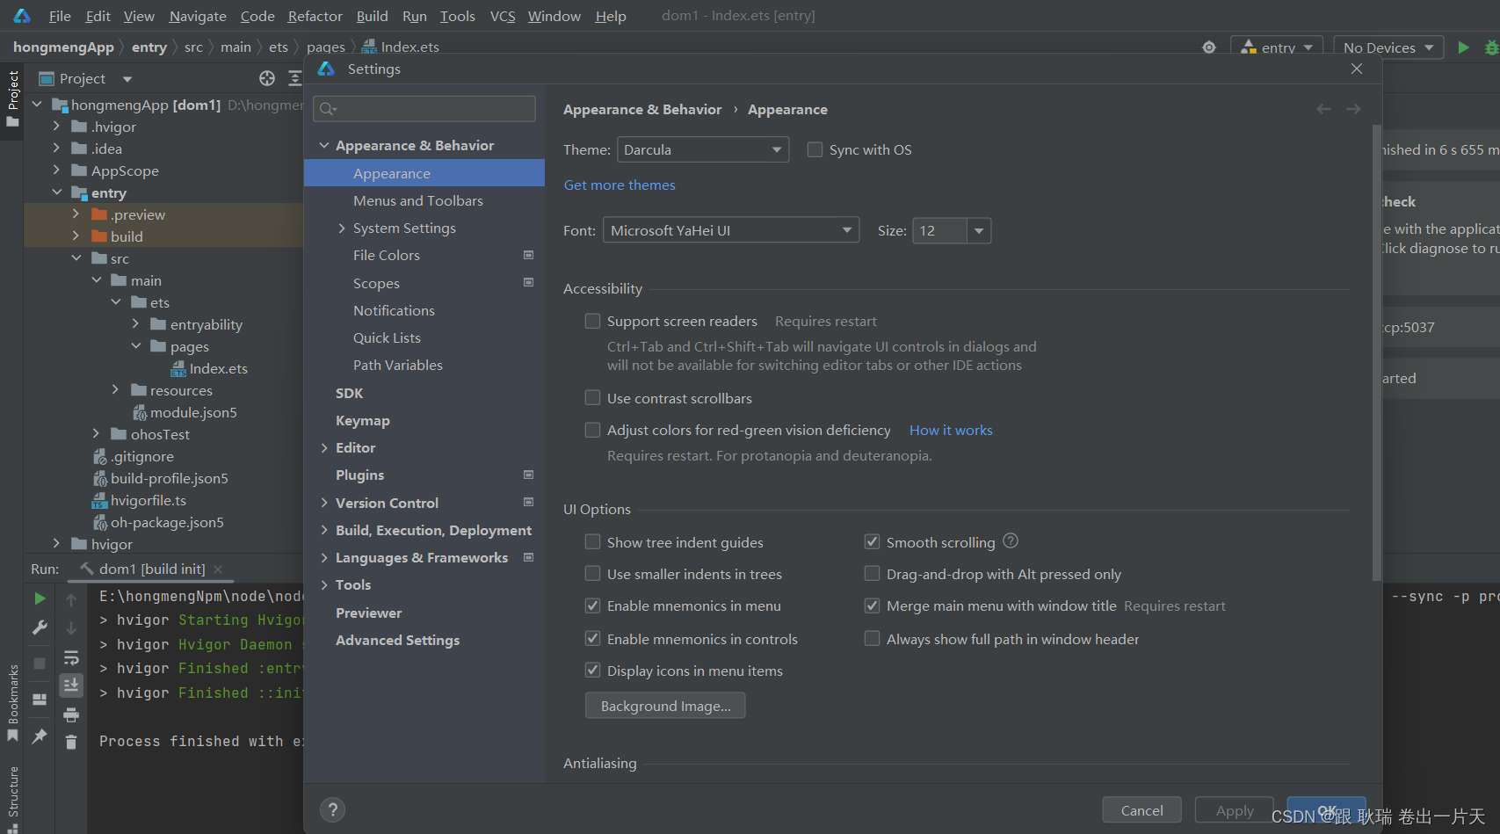Check Support screen readers option
The height and width of the screenshot is (834, 1500).
click(593, 321)
